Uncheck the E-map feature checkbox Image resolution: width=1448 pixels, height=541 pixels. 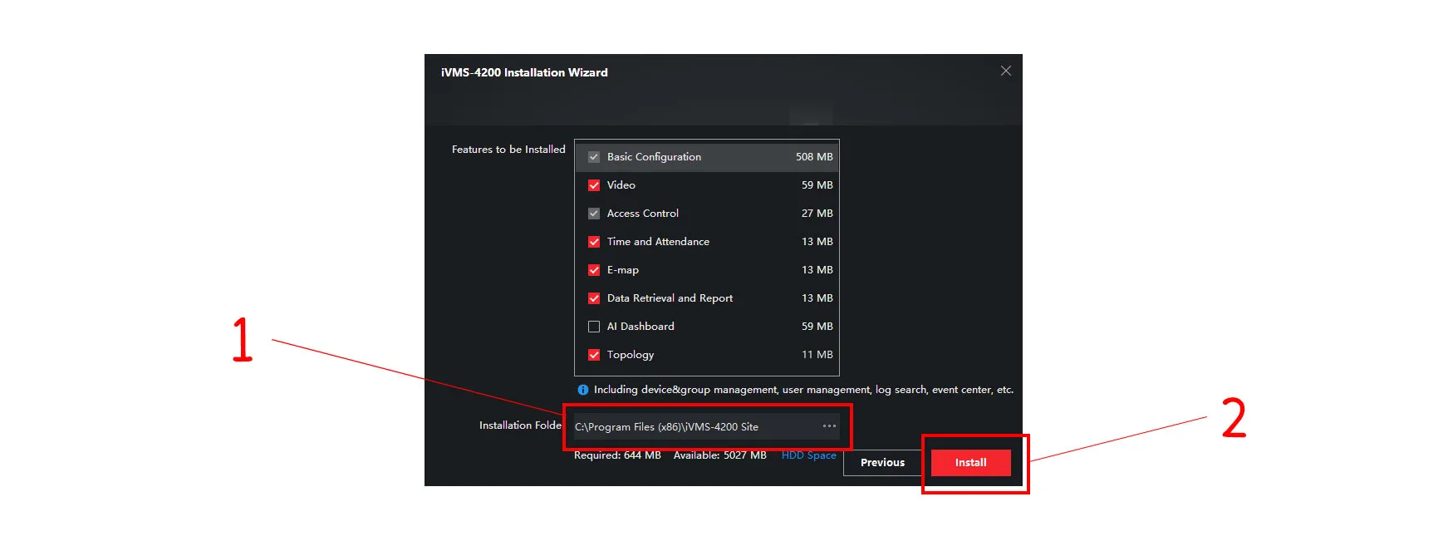point(594,270)
